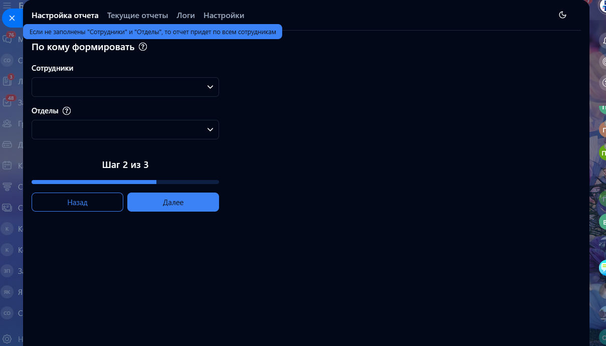
Task: Proceed with the Далее button
Action: [173, 202]
